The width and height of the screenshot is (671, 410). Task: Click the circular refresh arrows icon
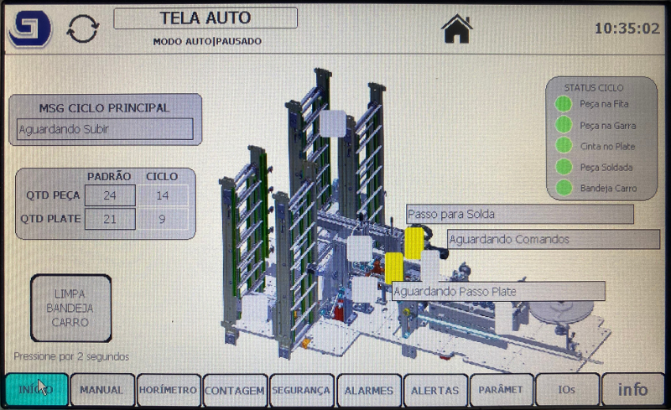pyautogui.click(x=83, y=29)
